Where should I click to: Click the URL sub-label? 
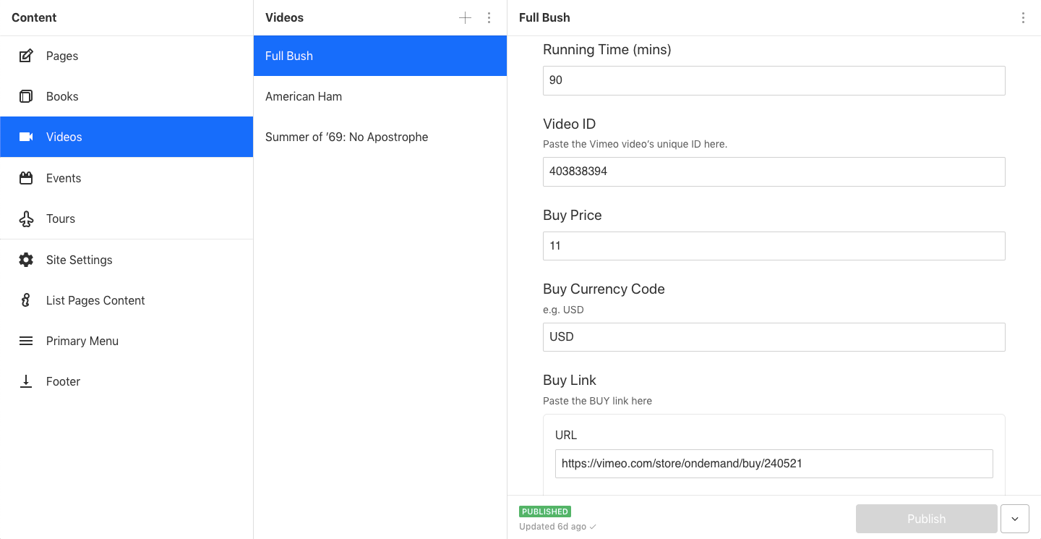click(566, 435)
